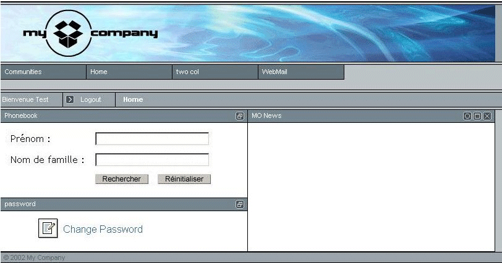
Task: Click the Rechercher button
Action: click(122, 179)
